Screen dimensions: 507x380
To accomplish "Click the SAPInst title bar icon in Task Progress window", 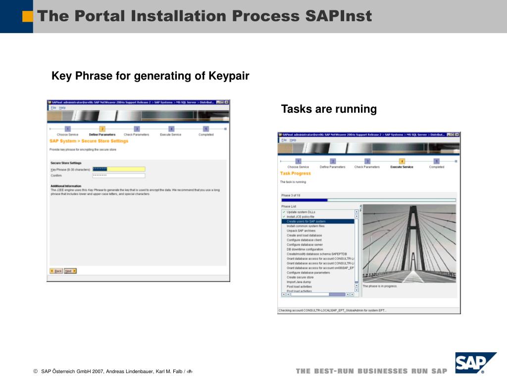I will click(280, 135).
